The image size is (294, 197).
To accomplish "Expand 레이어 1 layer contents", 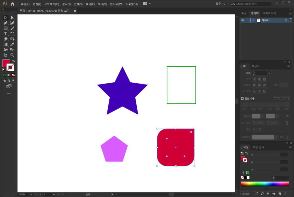I will point(253,20).
